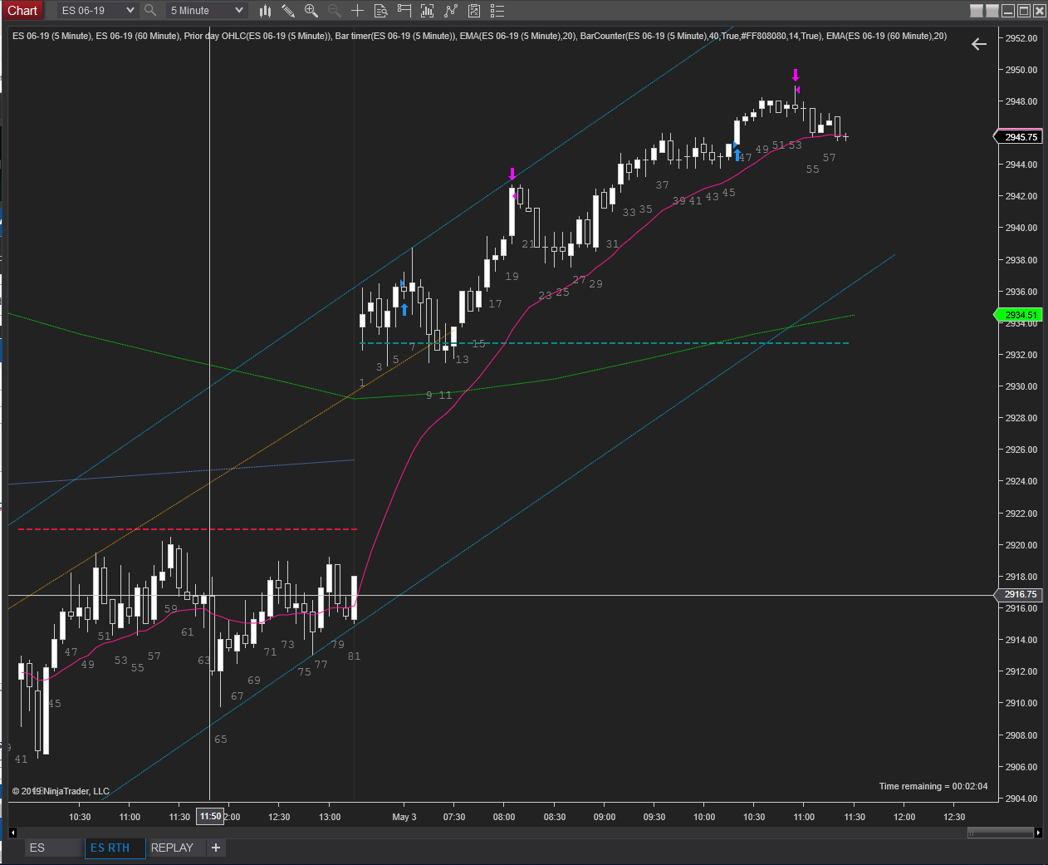
Task: Click the NinjaTrader, LLC copyright text
Action: pos(61,791)
